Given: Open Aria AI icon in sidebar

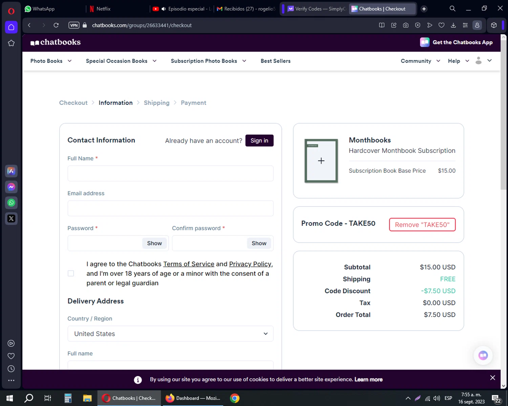Looking at the screenshot, I should click(11, 171).
